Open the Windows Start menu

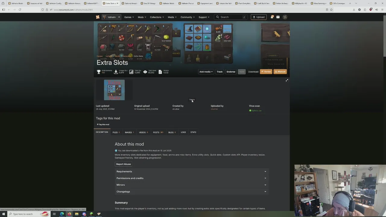pos(3,214)
